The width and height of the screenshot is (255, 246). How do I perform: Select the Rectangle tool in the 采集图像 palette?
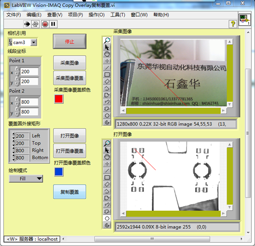click(107, 74)
